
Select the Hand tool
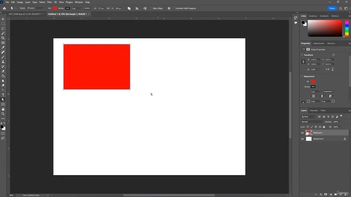3,109
